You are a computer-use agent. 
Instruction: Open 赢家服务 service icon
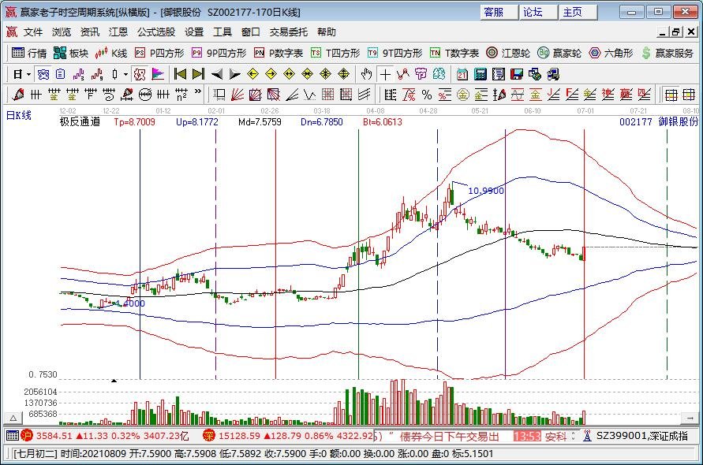point(667,53)
